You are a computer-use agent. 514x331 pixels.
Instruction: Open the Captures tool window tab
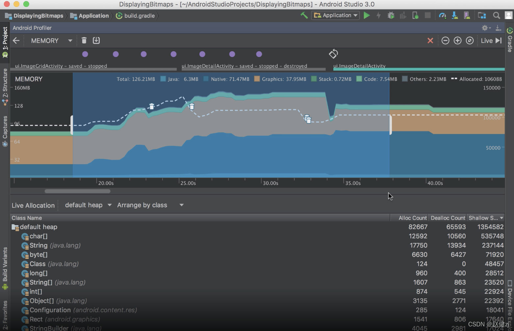tap(5, 131)
